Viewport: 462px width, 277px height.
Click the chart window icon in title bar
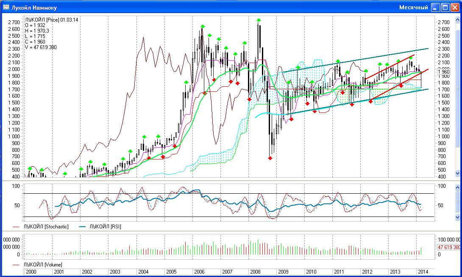(6, 8)
